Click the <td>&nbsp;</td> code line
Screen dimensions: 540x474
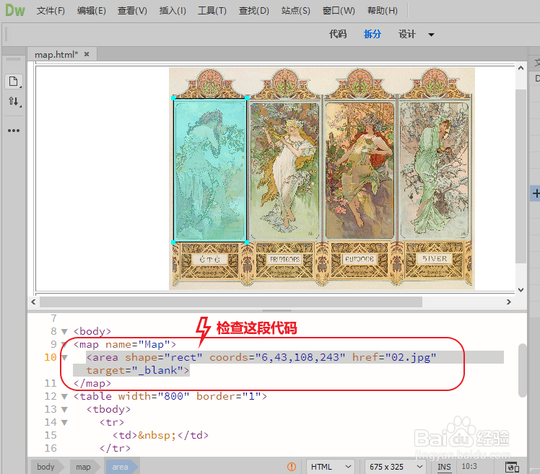tap(160, 436)
